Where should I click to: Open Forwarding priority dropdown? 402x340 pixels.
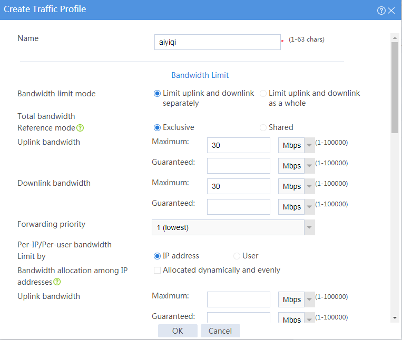pos(233,227)
